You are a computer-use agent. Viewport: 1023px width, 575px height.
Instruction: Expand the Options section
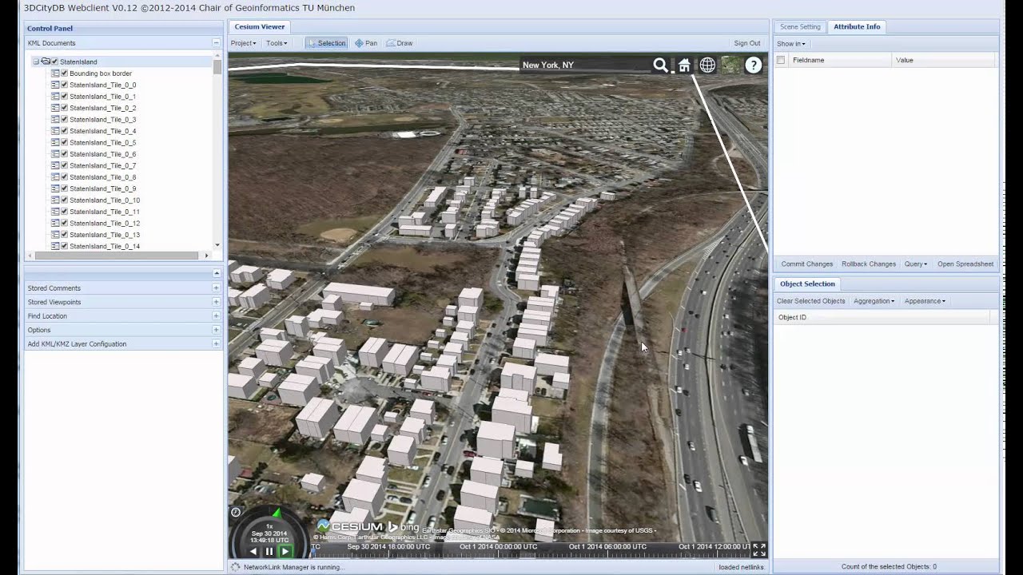pyautogui.click(x=216, y=330)
